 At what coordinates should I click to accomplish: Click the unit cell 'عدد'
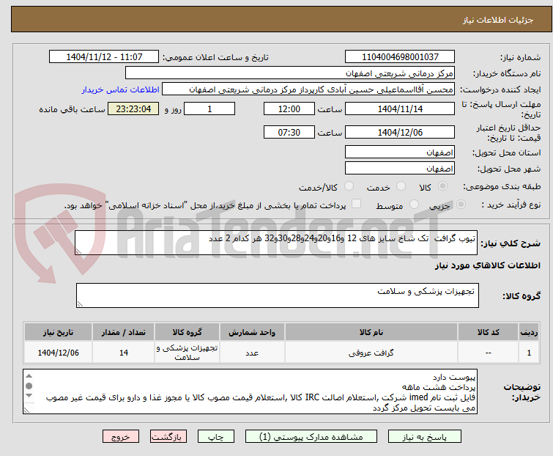click(x=252, y=353)
